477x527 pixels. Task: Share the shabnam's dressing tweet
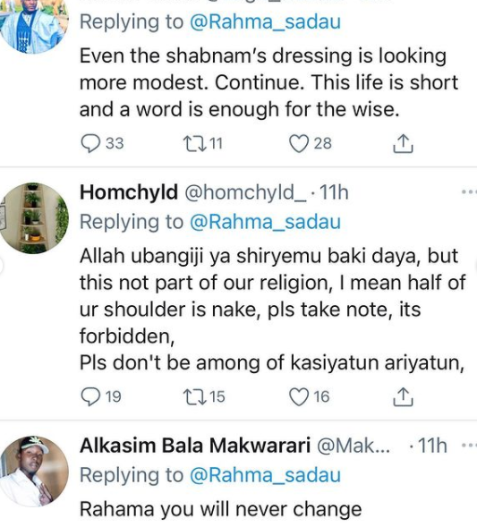[403, 143]
